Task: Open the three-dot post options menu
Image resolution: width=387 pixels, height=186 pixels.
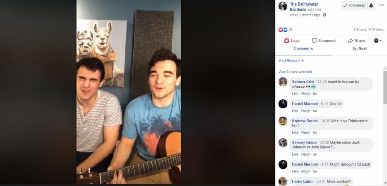Action: click(381, 5)
